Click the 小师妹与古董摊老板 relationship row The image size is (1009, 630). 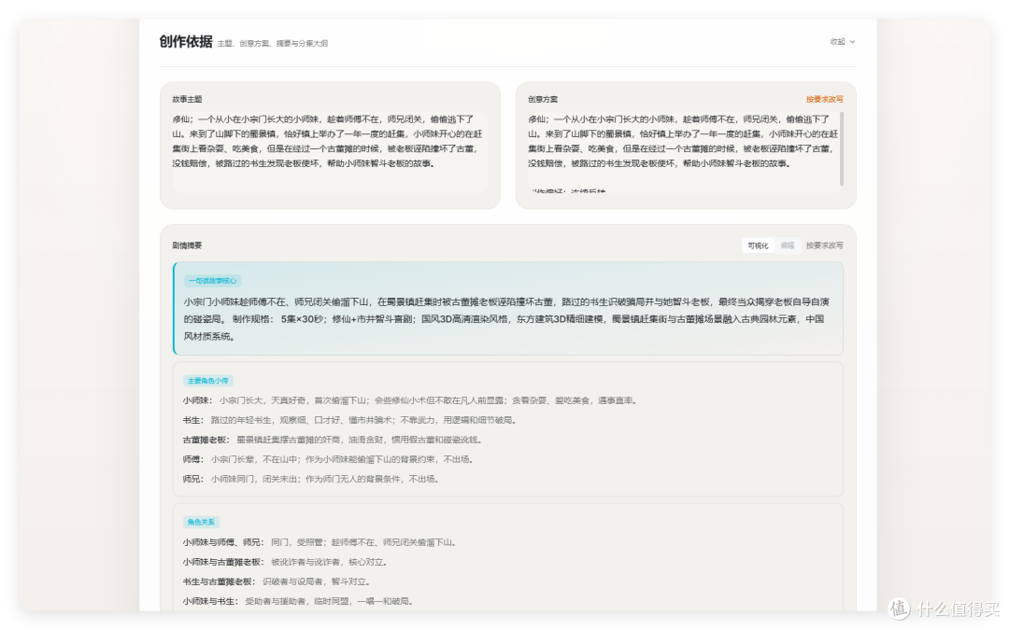point(285,562)
